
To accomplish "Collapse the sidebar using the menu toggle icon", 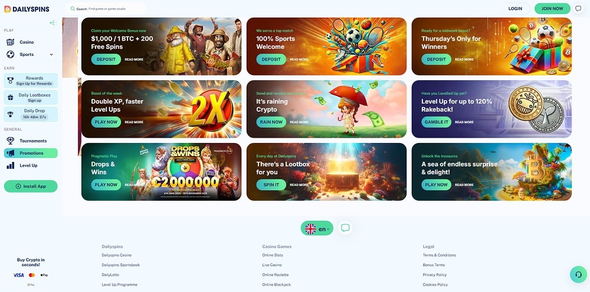I will click(x=53, y=23).
